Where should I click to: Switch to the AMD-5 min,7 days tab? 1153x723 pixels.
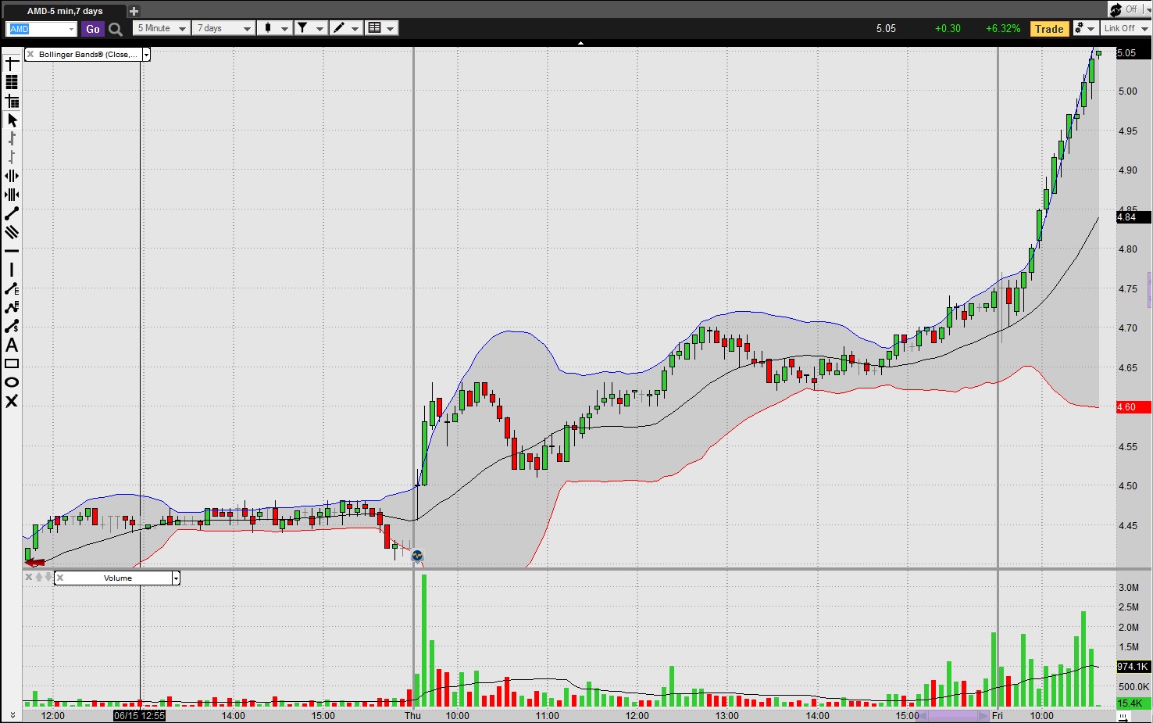(64, 11)
